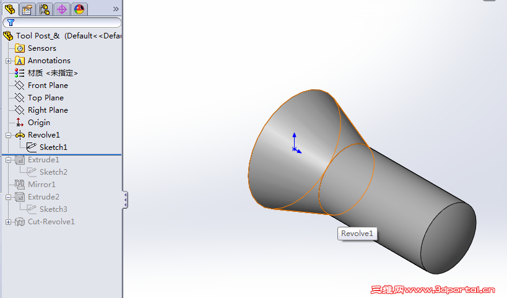Viewport: 507px width, 298px height.
Task: Collapse the Revolve1 feature node
Action: tap(9, 135)
